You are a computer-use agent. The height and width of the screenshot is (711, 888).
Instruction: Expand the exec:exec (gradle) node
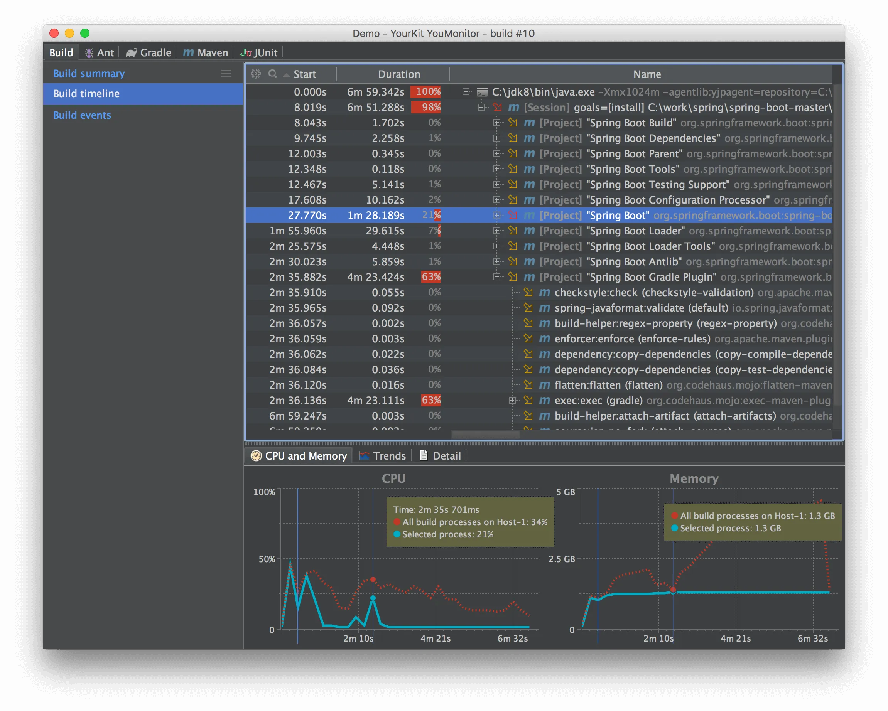click(x=512, y=400)
